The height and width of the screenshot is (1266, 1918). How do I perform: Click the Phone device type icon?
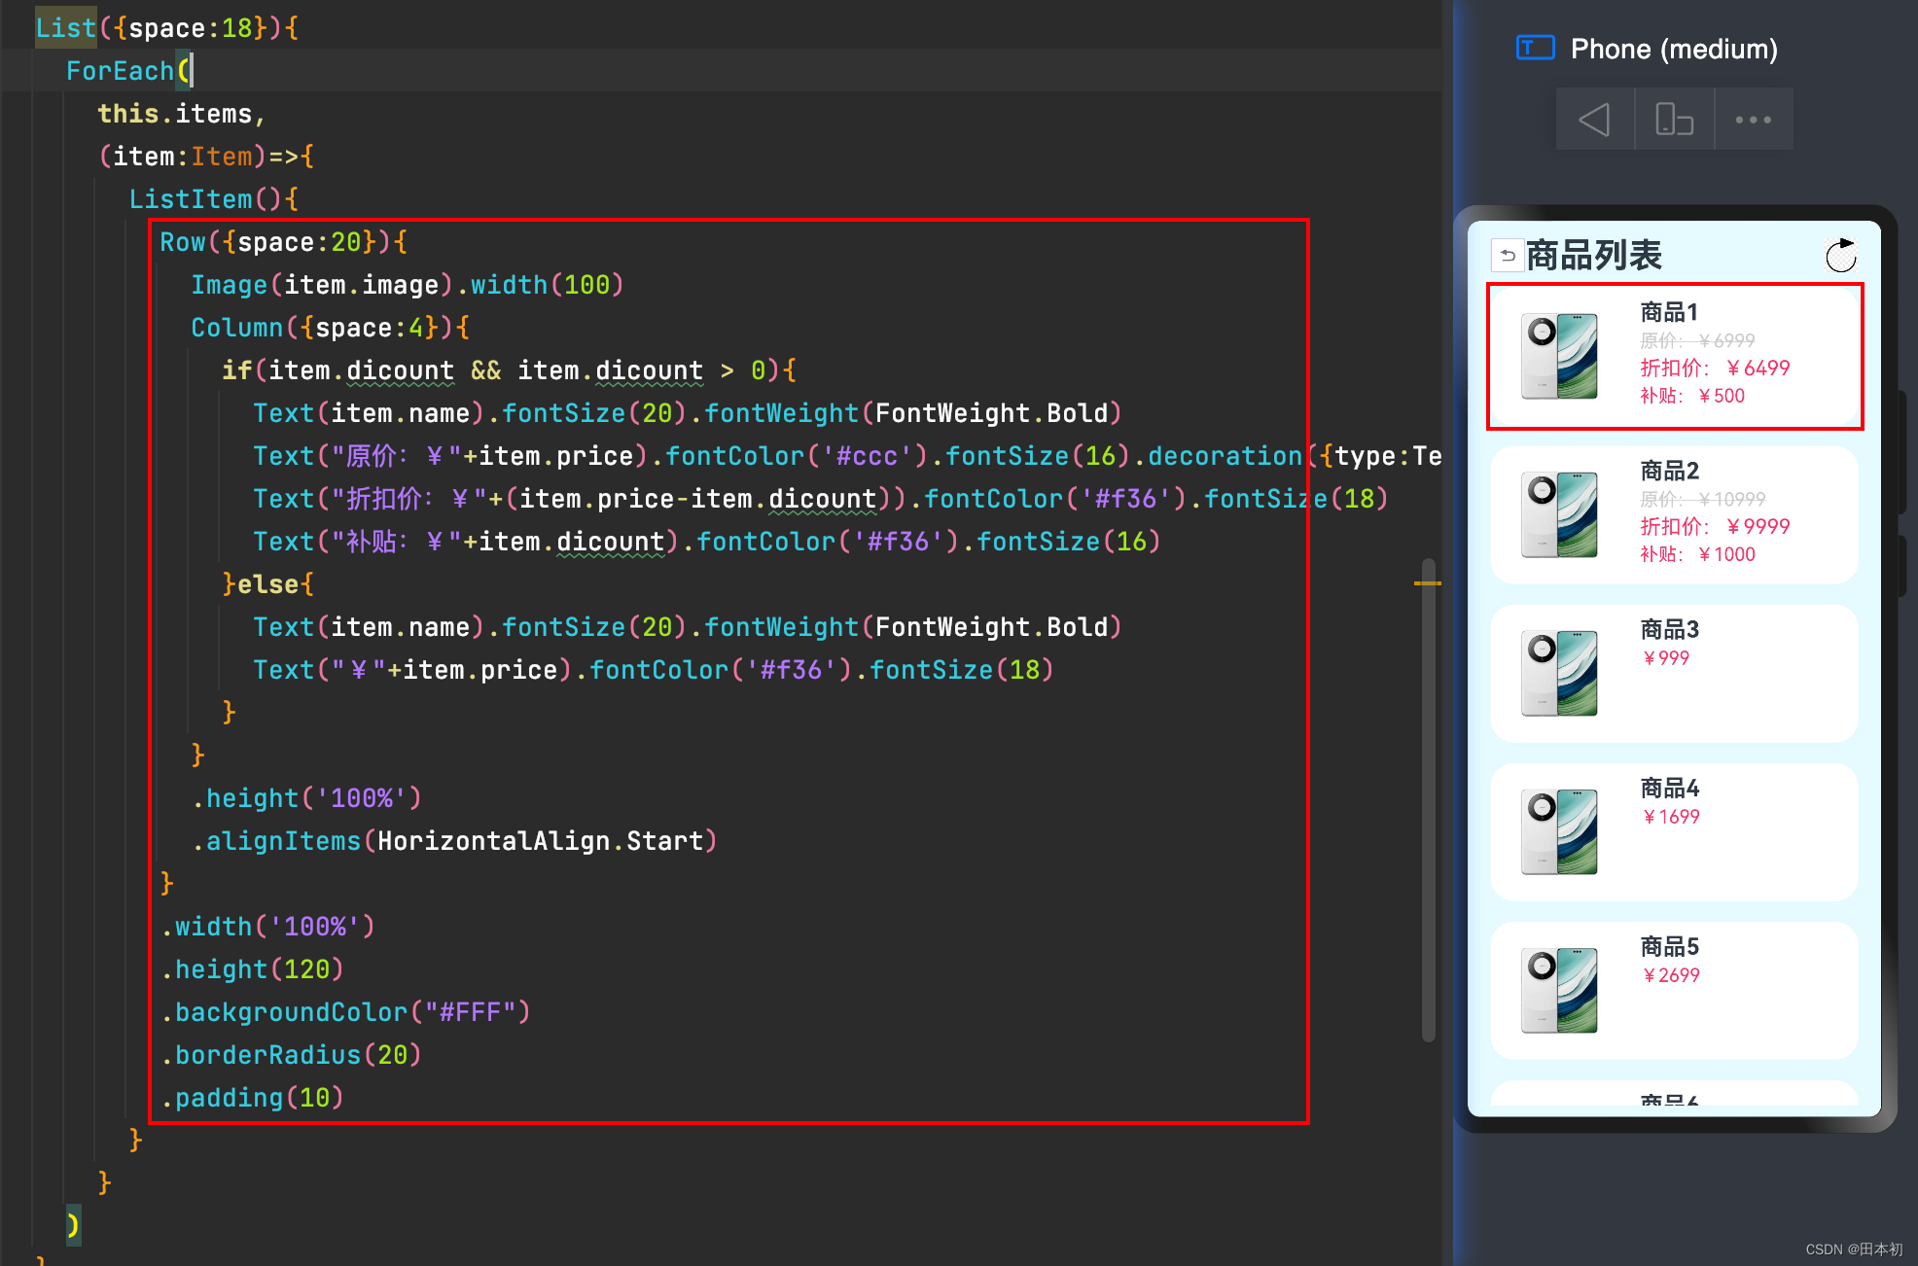tap(1536, 48)
